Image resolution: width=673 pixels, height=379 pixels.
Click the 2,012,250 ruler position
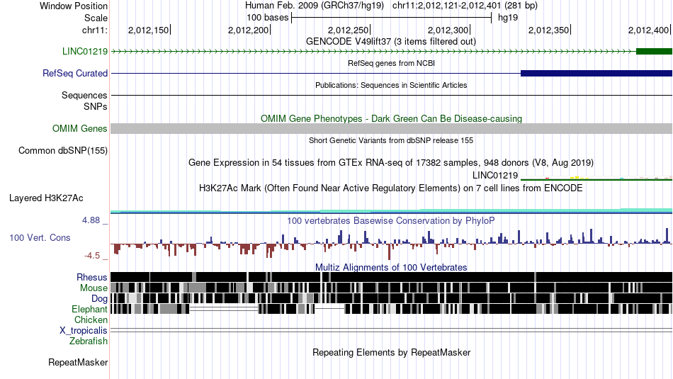tap(348, 30)
